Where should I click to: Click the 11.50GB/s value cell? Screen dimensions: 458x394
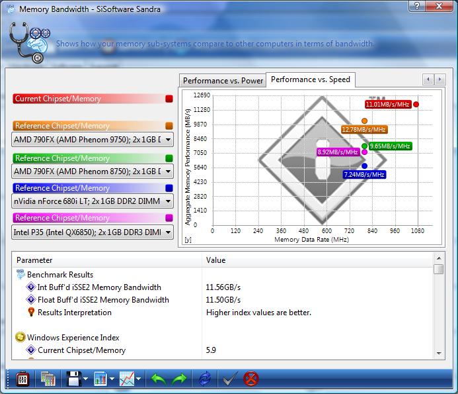[223, 300]
